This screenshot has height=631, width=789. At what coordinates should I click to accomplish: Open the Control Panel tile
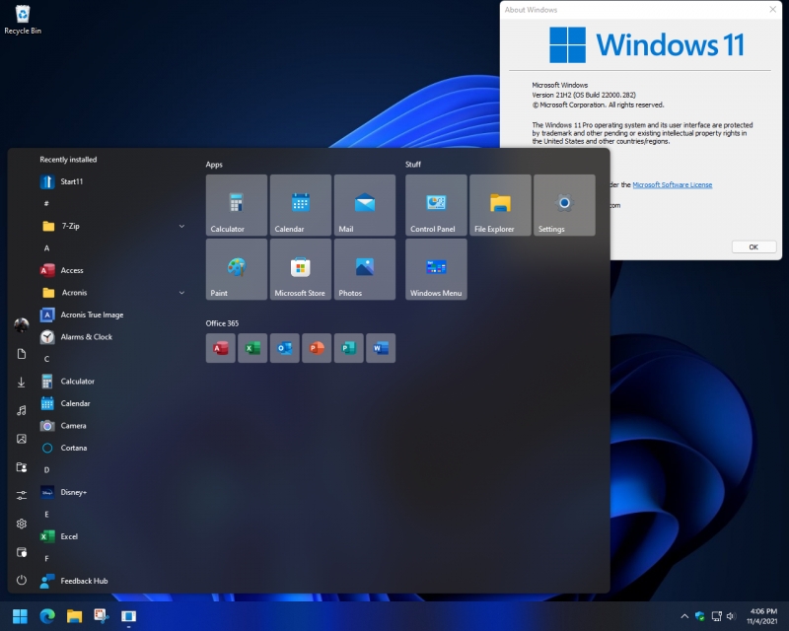click(436, 205)
